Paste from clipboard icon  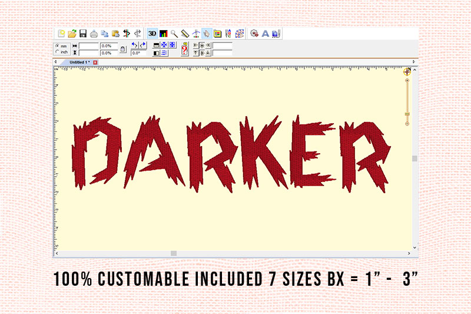click(x=115, y=34)
